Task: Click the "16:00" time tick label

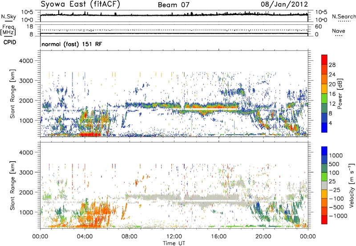Action: click(218, 237)
